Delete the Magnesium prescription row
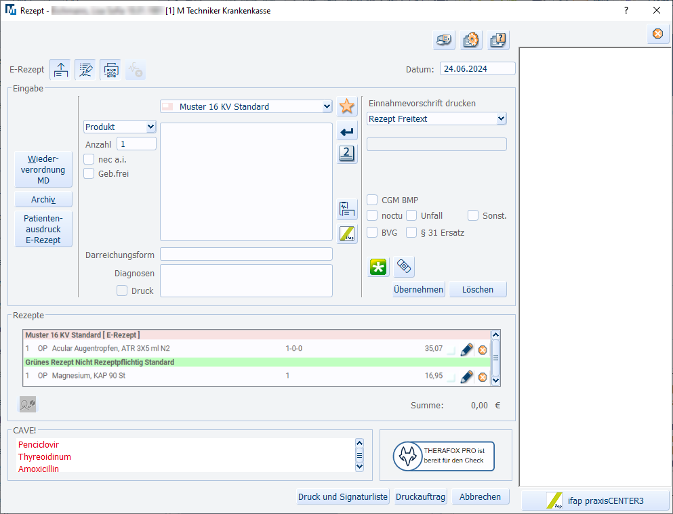 pos(483,377)
